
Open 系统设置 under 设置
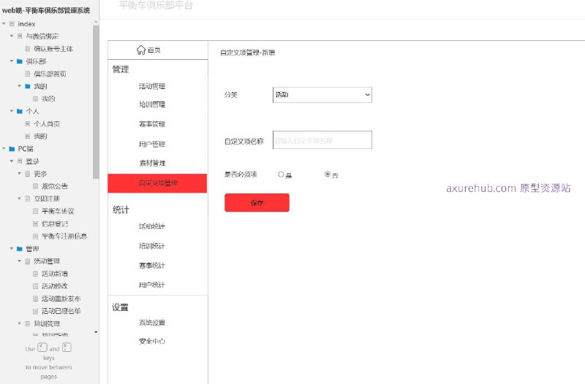point(152,323)
